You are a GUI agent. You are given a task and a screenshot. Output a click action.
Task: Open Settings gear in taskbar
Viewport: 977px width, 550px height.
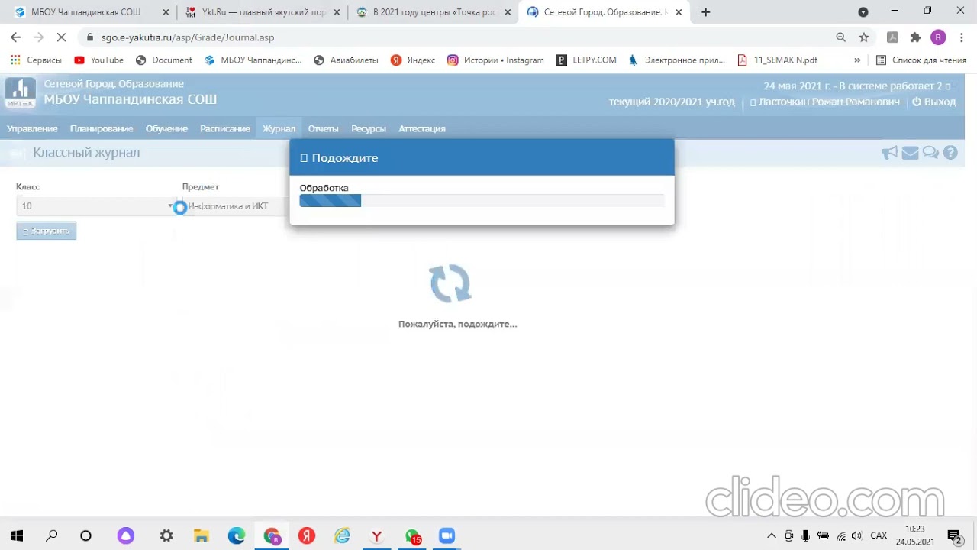tap(166, 536)
